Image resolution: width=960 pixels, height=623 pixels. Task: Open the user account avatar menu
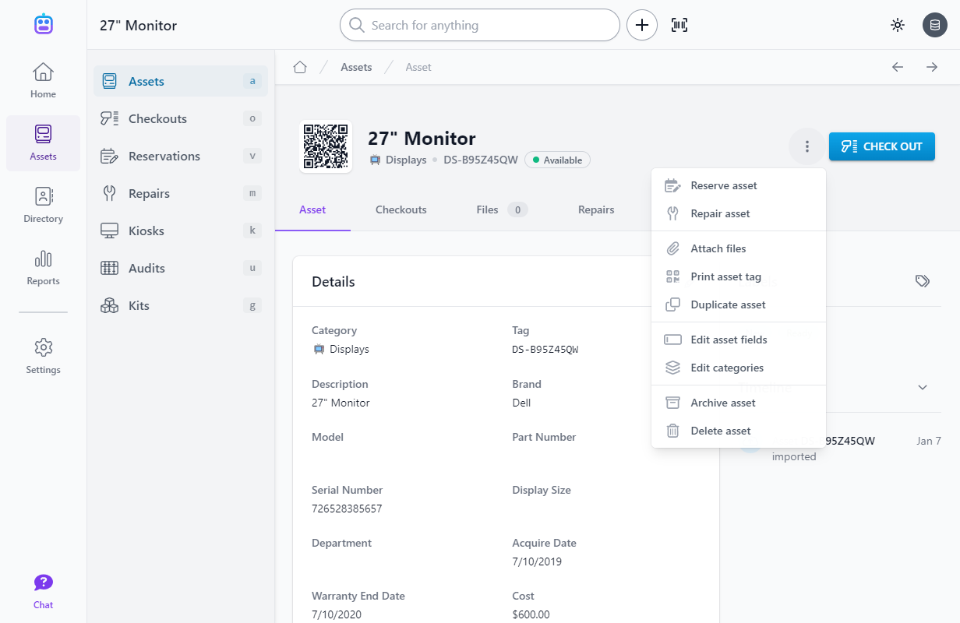[935, 24]
